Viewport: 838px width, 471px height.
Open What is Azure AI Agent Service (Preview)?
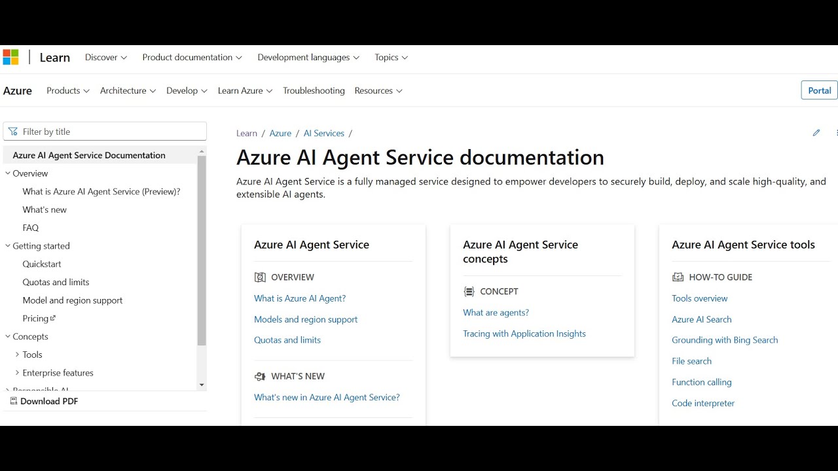pos(101,192)
